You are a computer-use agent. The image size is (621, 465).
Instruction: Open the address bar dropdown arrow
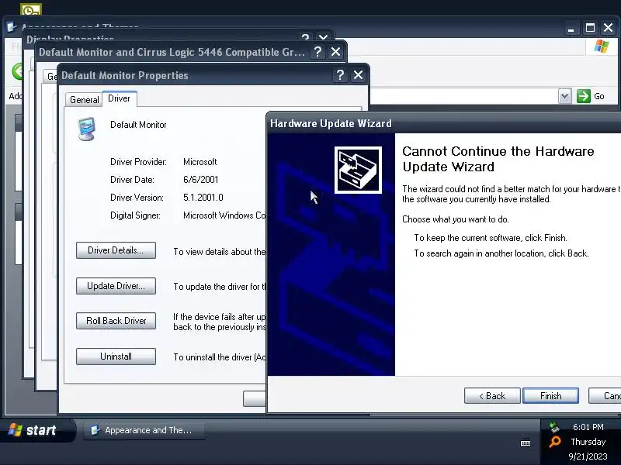pyautogui.click(x=565, y=96)
